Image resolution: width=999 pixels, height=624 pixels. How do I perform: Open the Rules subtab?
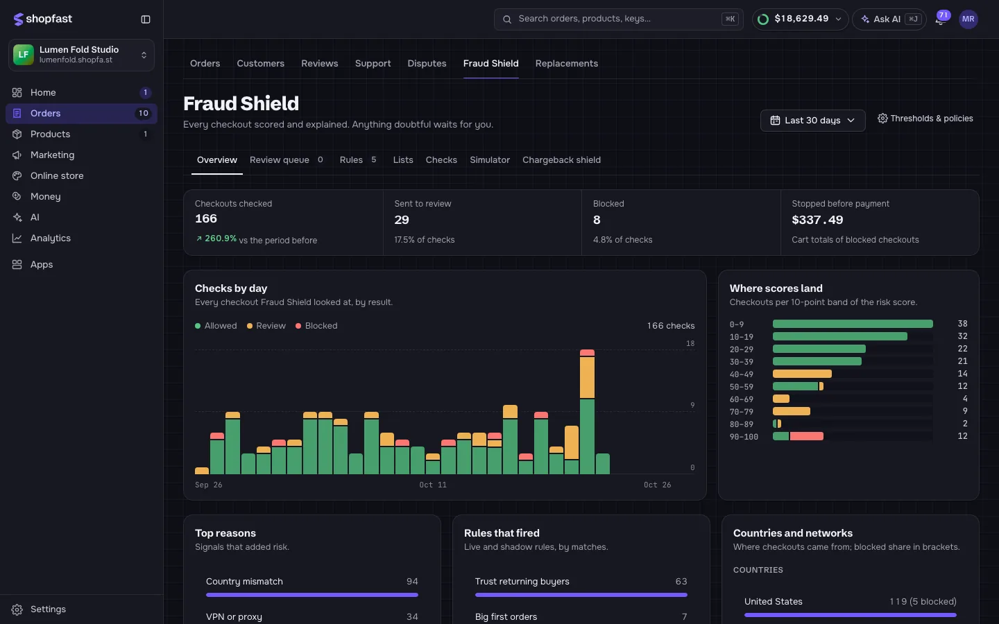[358, 160]
